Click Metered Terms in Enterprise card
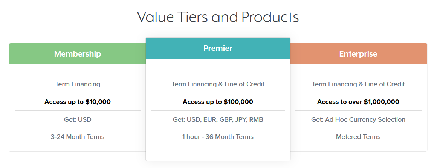The height and width of the screenshot is (168, 440). coord(358,137)
